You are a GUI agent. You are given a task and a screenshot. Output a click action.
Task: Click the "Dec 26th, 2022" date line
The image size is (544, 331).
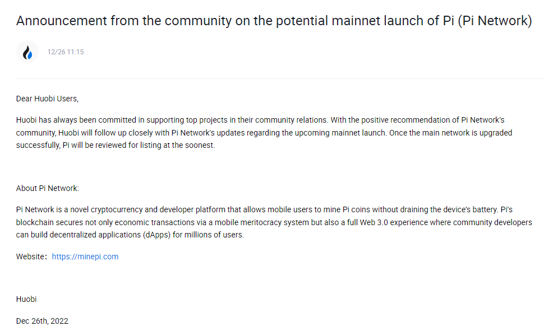[x=42, y=321]
